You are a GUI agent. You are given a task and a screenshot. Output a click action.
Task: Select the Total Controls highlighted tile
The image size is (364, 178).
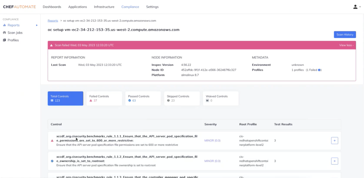pyautogui.click(x=65, y=98)
